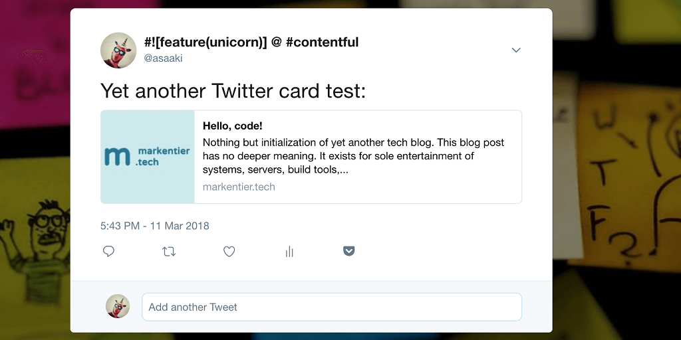
Task: Like the tweet with the heart icon
Action: tap(229, 252)
